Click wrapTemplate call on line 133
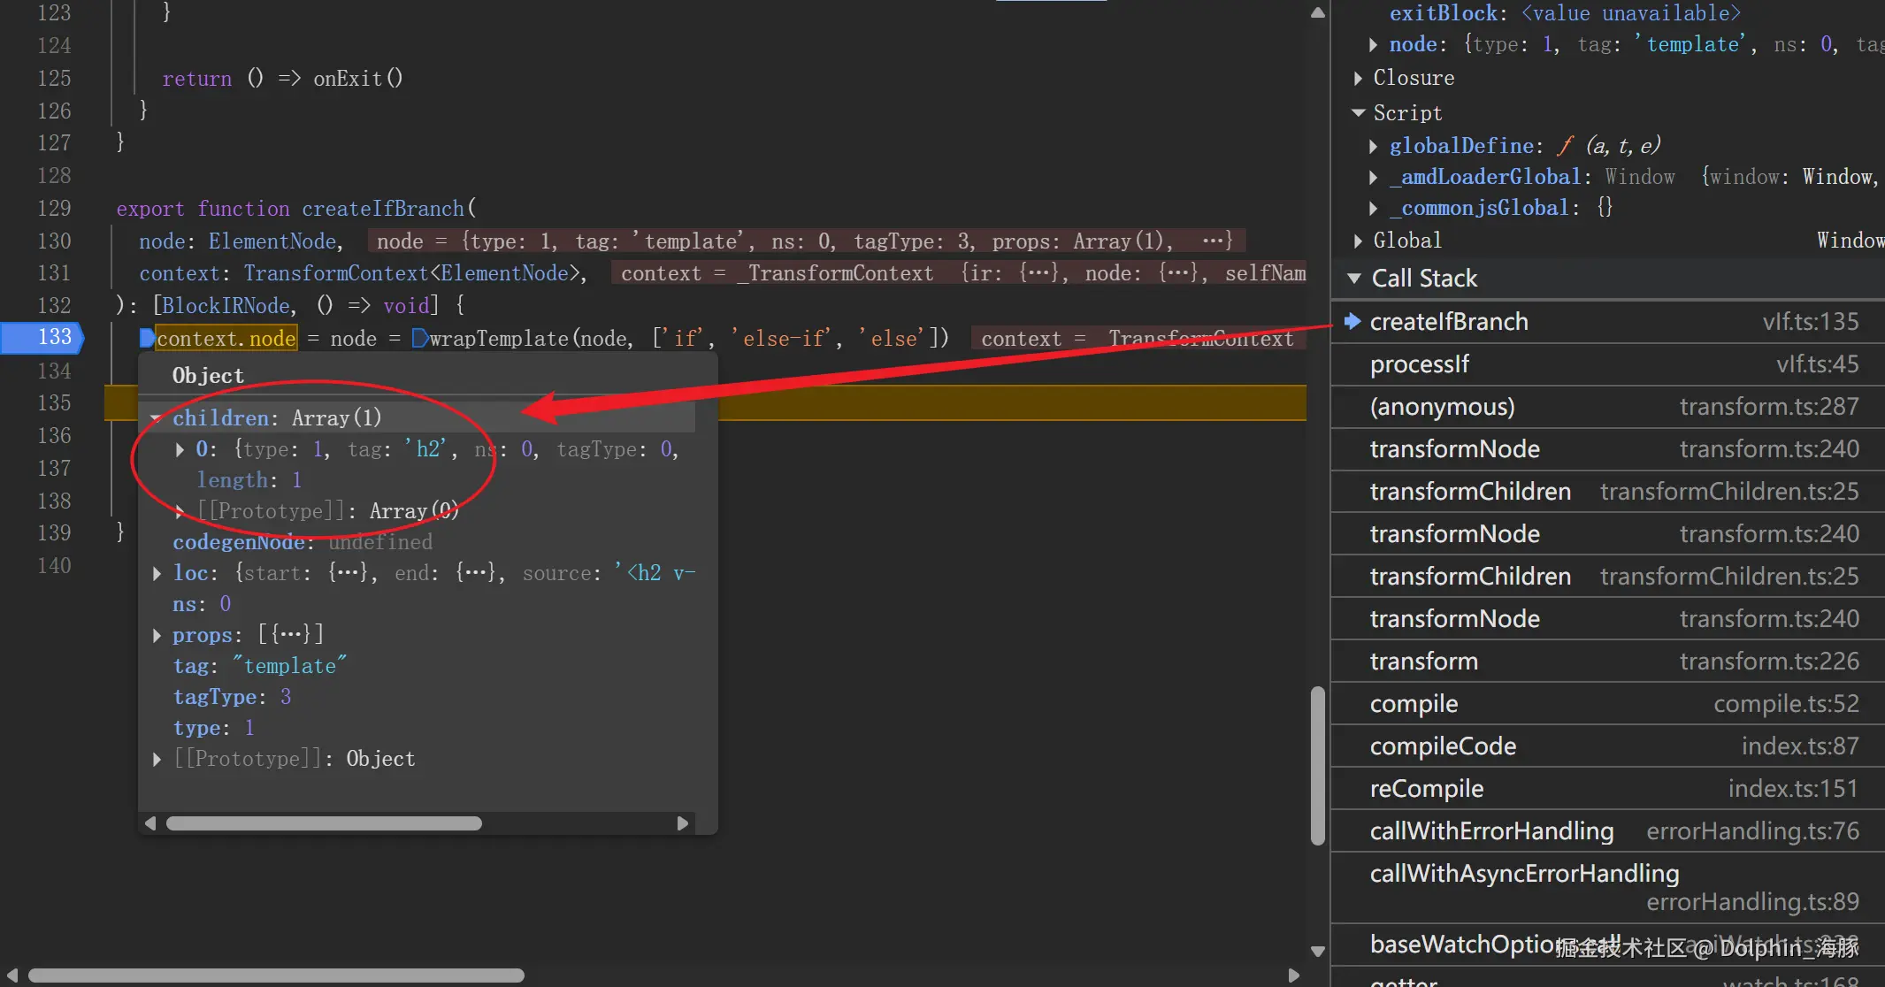The height and width of the screenshot is (987, 1885). click(x=499, y=339)
